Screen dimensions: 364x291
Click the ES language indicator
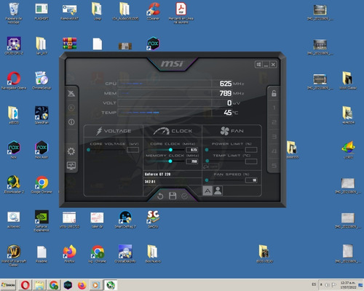[314, 284]
